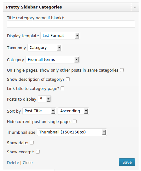
Task: Toggle the Show excerpt checkbox
Action: [38, 152]
